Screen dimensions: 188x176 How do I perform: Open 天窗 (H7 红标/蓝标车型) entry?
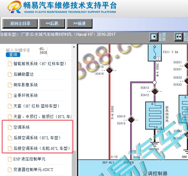[x=36, y=106]
